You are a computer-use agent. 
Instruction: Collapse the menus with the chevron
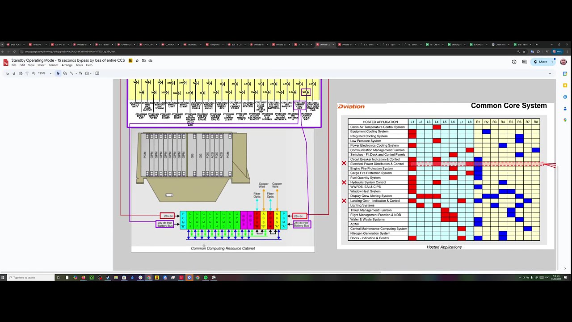pyautogui.click(x=550, y=73)
